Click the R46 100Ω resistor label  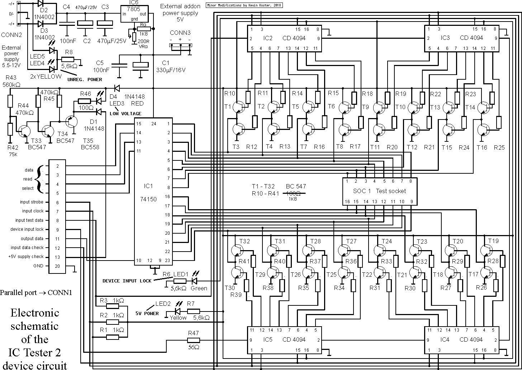(86, 100)
